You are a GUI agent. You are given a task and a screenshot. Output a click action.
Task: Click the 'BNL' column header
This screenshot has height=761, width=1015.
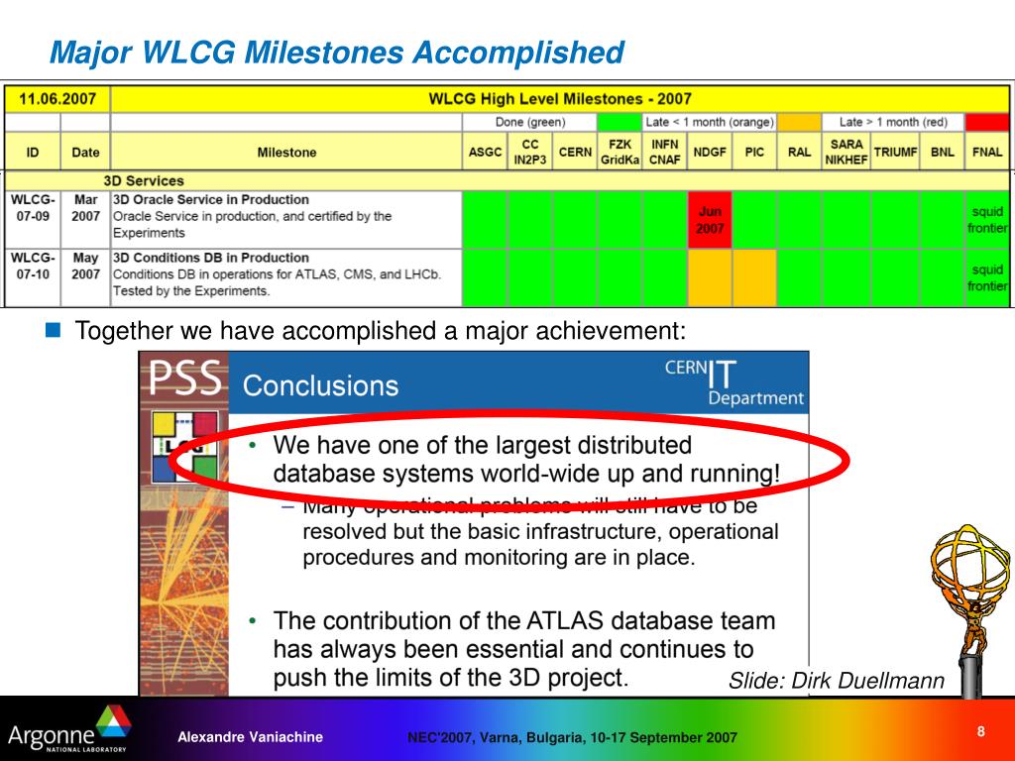942,152
